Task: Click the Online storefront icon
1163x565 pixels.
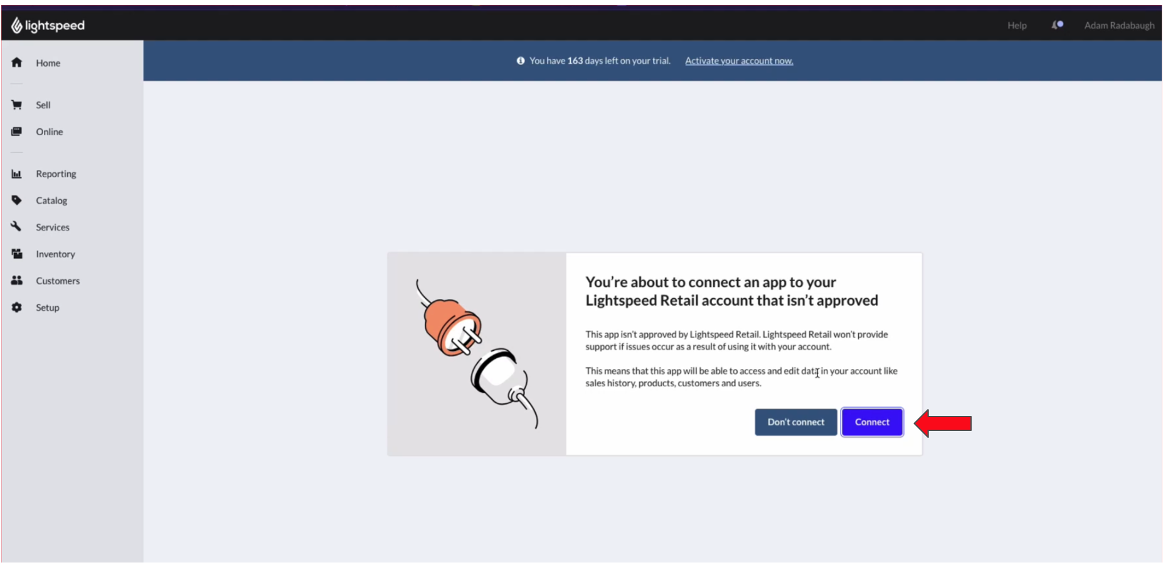Action: pos(17,132)
